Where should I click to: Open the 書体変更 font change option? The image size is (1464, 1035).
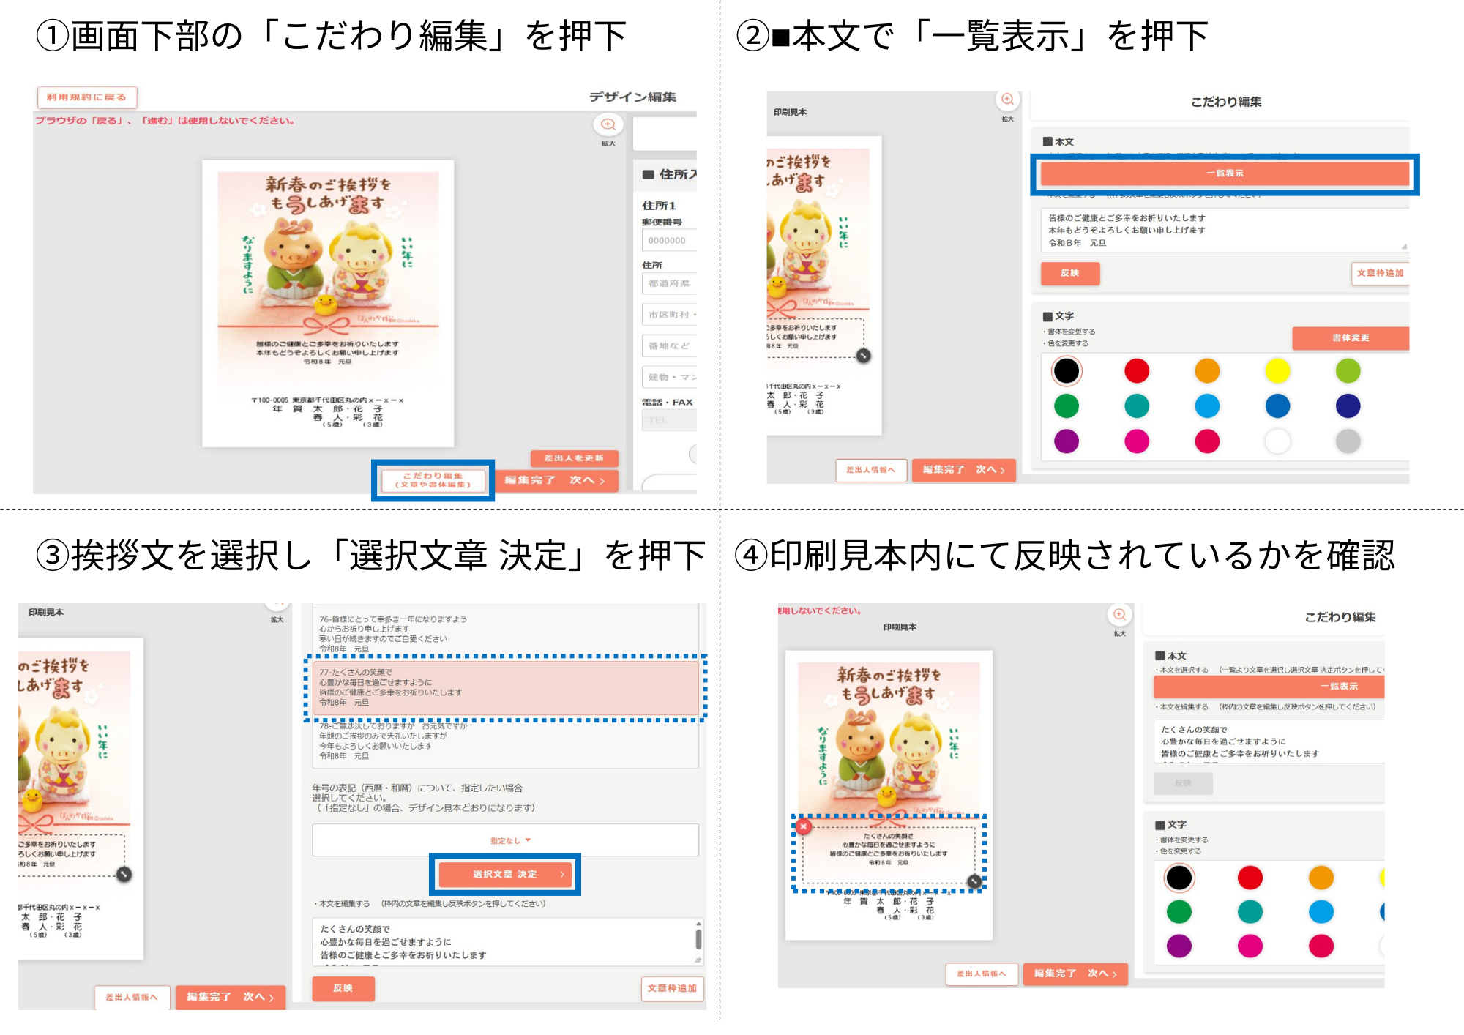(1351, 338)
